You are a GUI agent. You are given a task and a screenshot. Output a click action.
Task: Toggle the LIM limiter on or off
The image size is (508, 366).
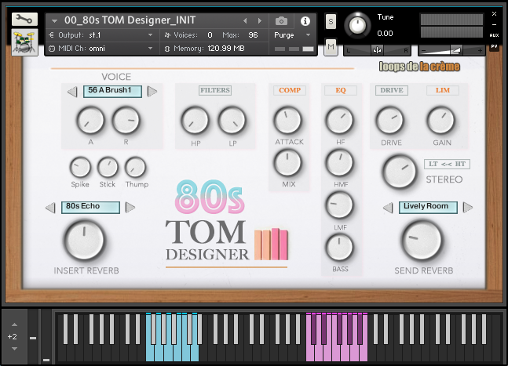(443, 91)
